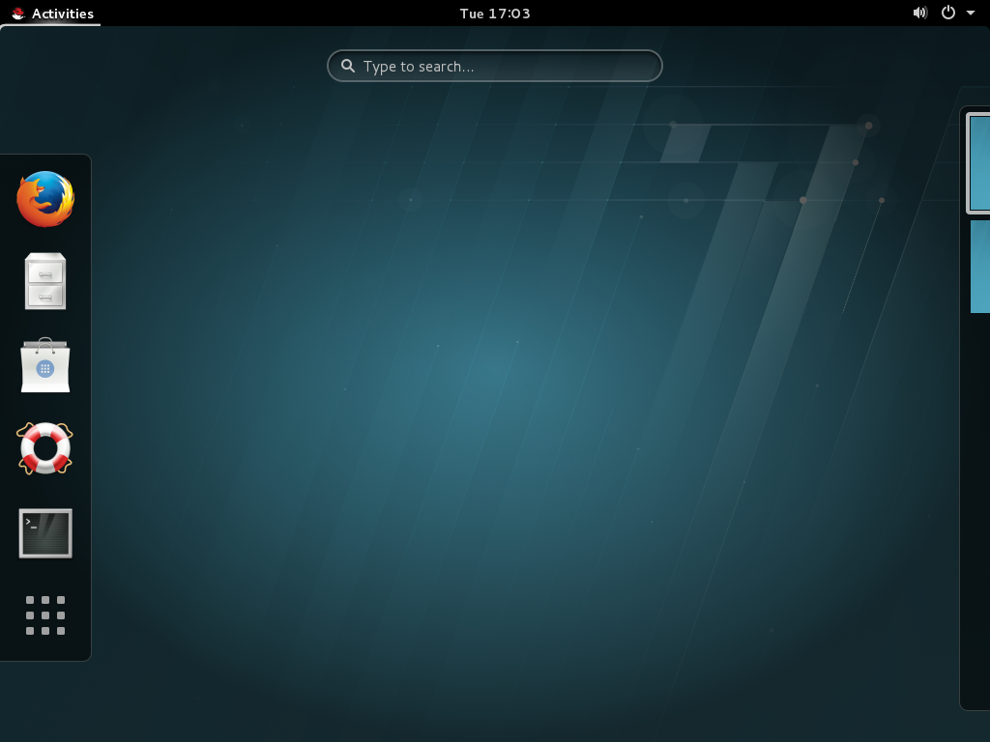The width and height of the screenshot is (990, 742).
Task: Switch to the second workspace thumbnail
Action: coord(980,268)
